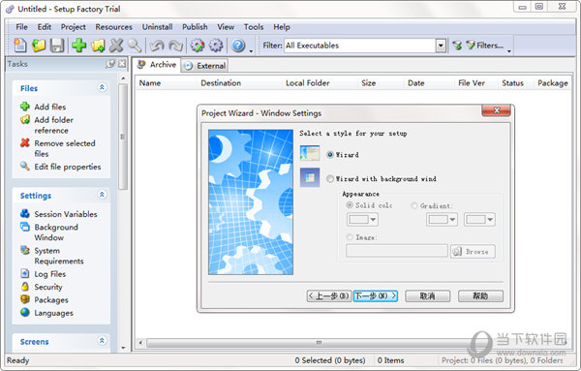Click the Open Project folder icon
This screenshot has width=581, height=371.
tap(39, 46)
